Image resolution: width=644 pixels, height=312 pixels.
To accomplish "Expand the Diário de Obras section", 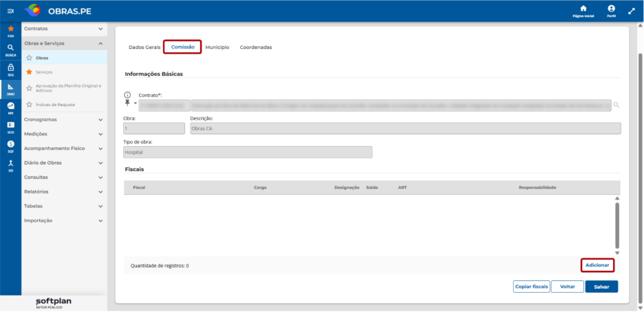I will point(64,163).
